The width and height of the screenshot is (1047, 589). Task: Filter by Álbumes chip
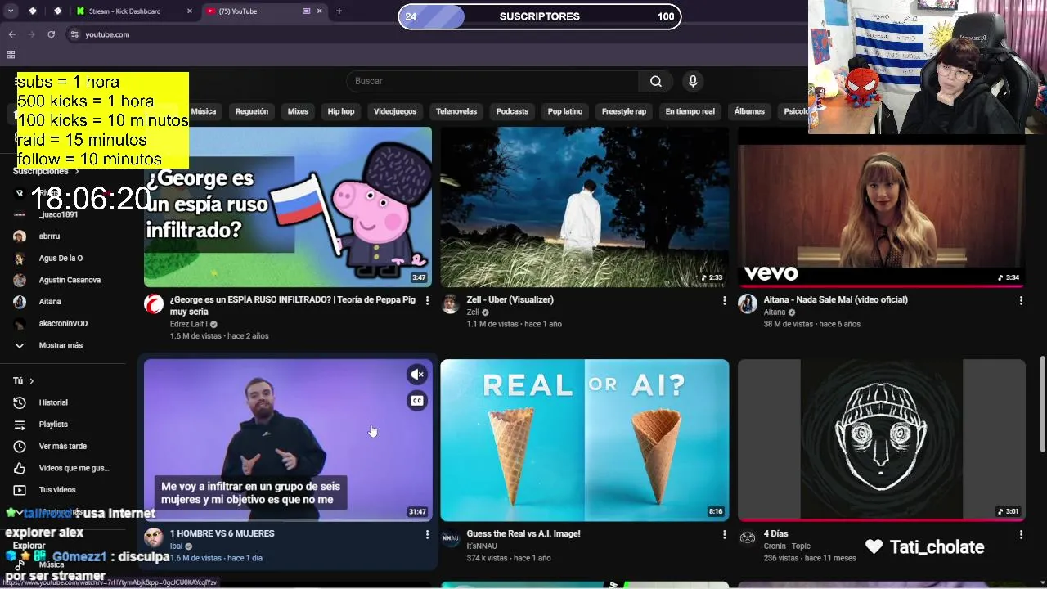(749, 111)
